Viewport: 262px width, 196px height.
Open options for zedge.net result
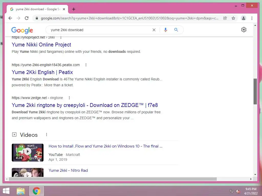click(x=69, y=98)
